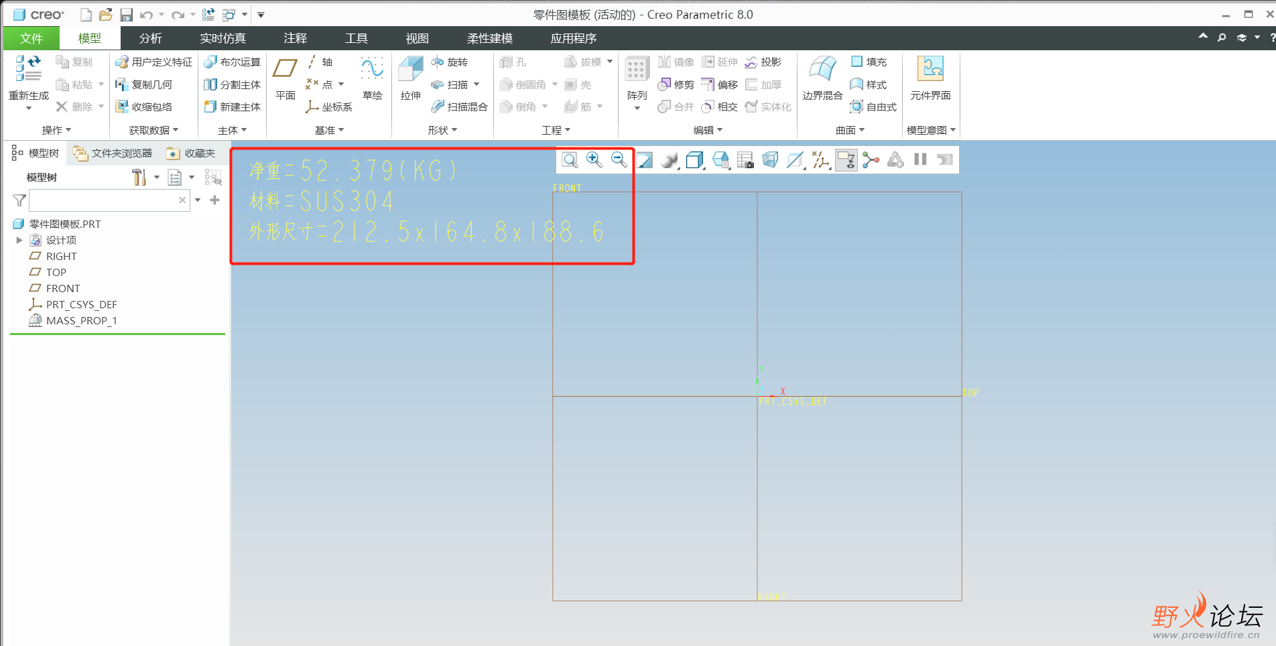The image size is (1276, 646).
Task: Click the Sweep (扫描) tool
Action: (x=449, y=84)
